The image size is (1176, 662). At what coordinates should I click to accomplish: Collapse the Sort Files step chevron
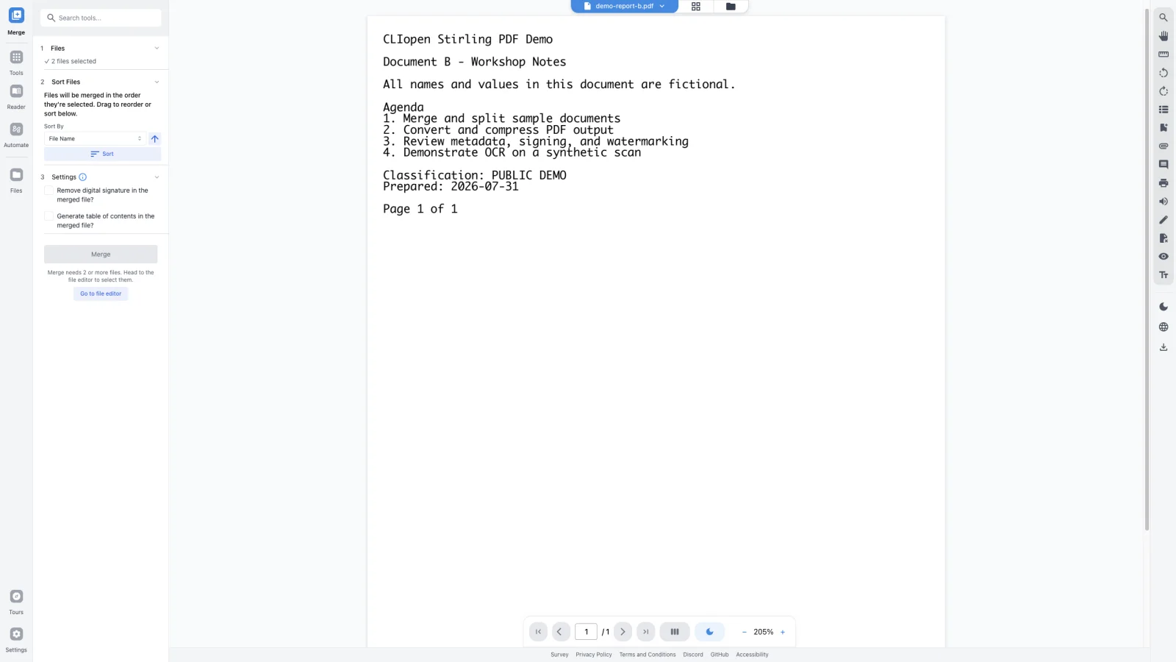tap(157, 82)
